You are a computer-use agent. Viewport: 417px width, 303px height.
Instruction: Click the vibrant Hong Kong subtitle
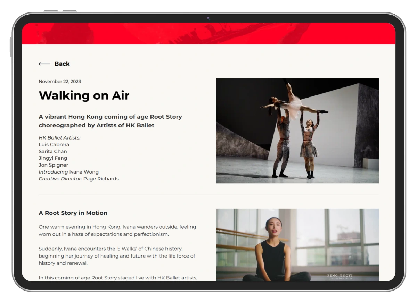111,121
